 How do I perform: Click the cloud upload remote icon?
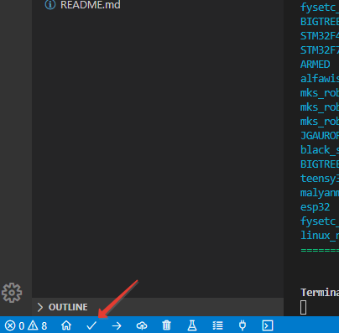tap(142, 325)
